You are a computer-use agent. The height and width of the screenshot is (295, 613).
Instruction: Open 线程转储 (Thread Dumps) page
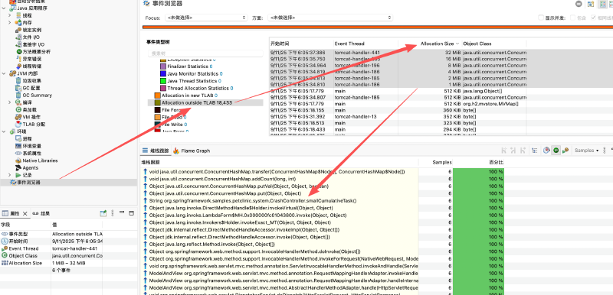[x=32, y=66]
